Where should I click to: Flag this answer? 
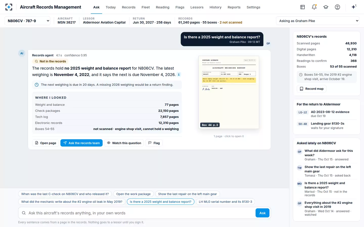tap(154, 143)
